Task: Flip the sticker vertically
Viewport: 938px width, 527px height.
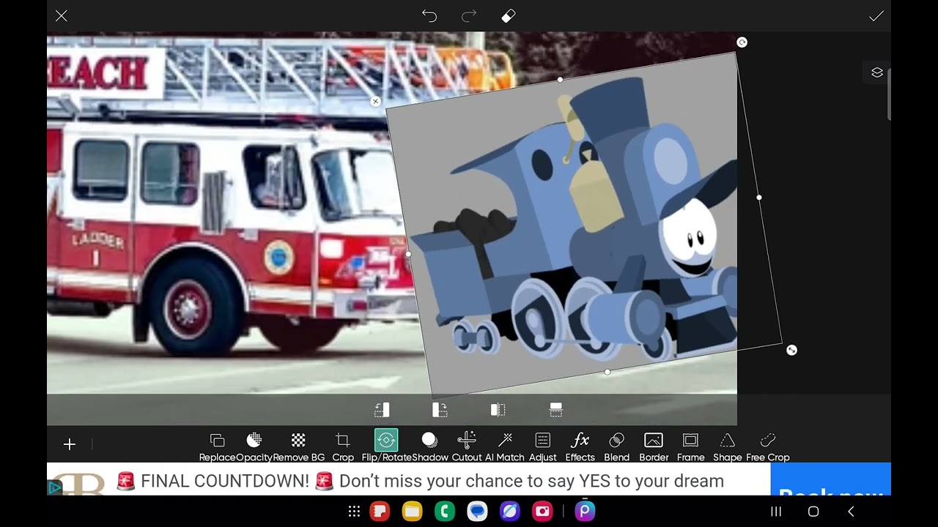Action: [x=556, y=410]
